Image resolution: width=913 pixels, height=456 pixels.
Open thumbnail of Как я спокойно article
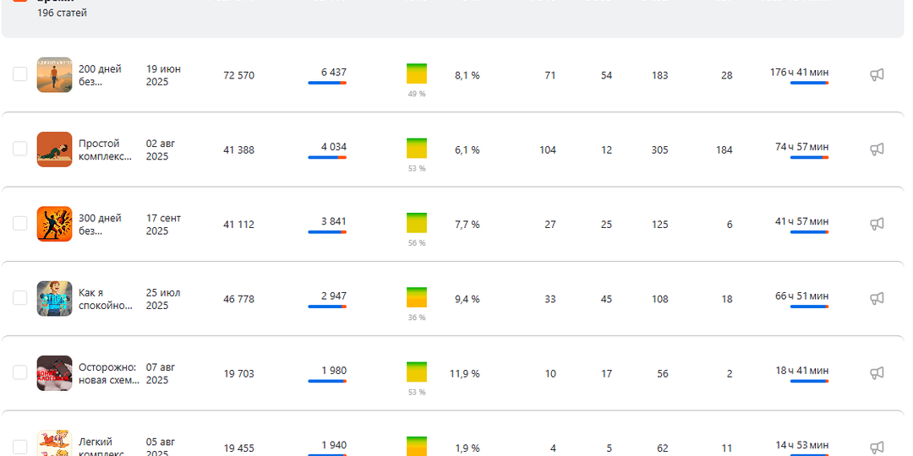tap(55, 298)
